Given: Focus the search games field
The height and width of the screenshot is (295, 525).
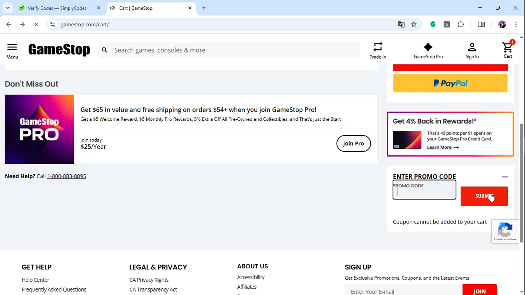Looking at the screenshot, I should (230, 50).
